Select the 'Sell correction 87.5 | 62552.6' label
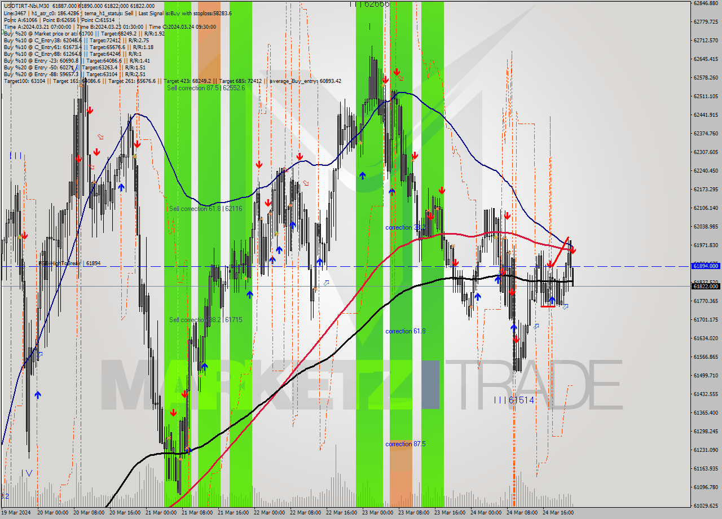Viewport: 722px width, 519px height. click(206, 88)
